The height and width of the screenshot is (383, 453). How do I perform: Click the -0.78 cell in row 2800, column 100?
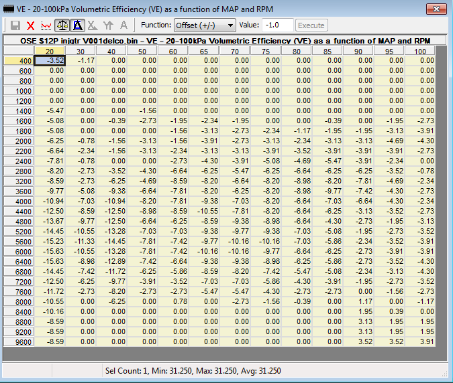(x=420, y=171)
